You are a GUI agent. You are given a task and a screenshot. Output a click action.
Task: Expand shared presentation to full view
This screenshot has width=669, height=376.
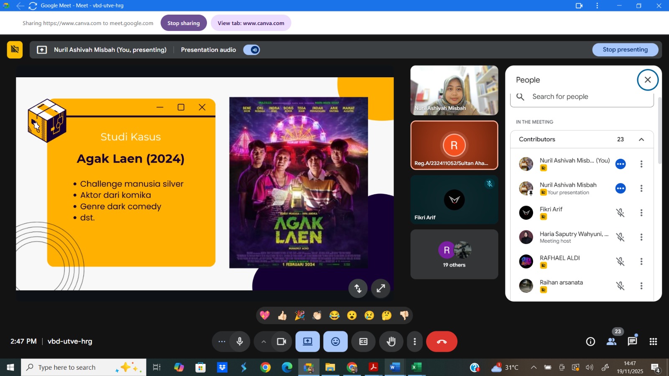coord(380,288)
